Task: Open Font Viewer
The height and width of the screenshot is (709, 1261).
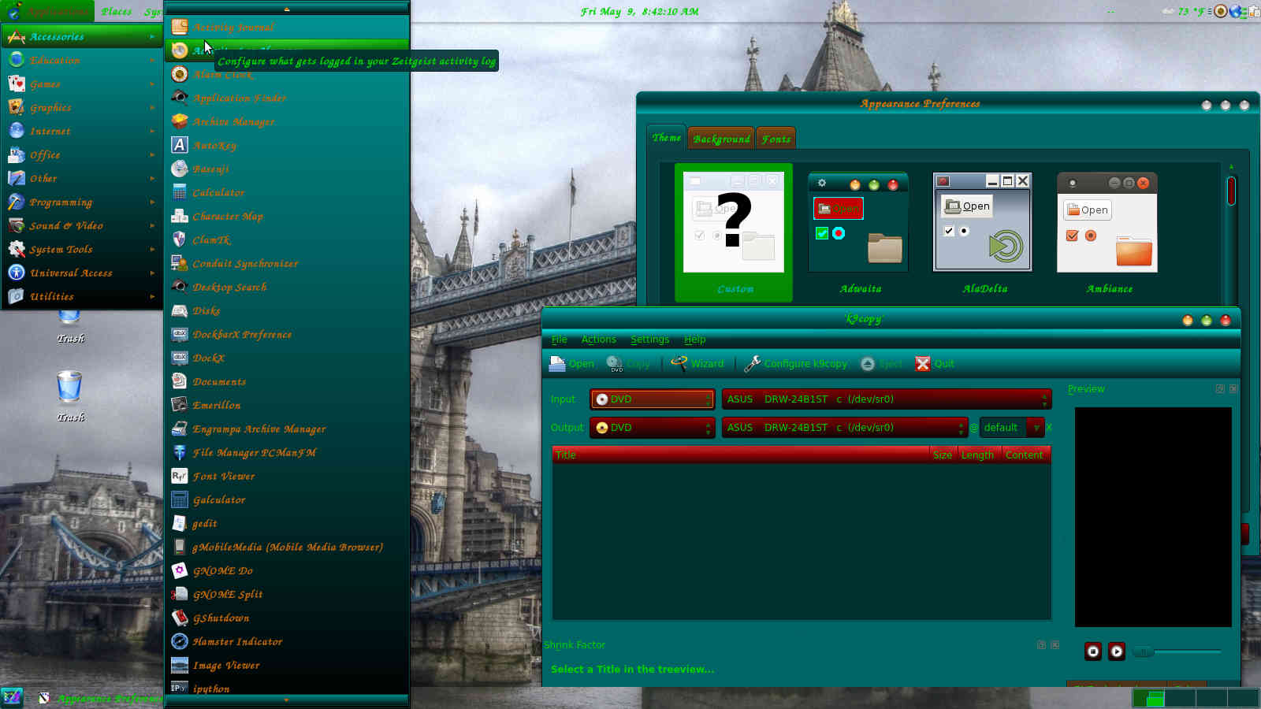Action: tap(287, 476)
